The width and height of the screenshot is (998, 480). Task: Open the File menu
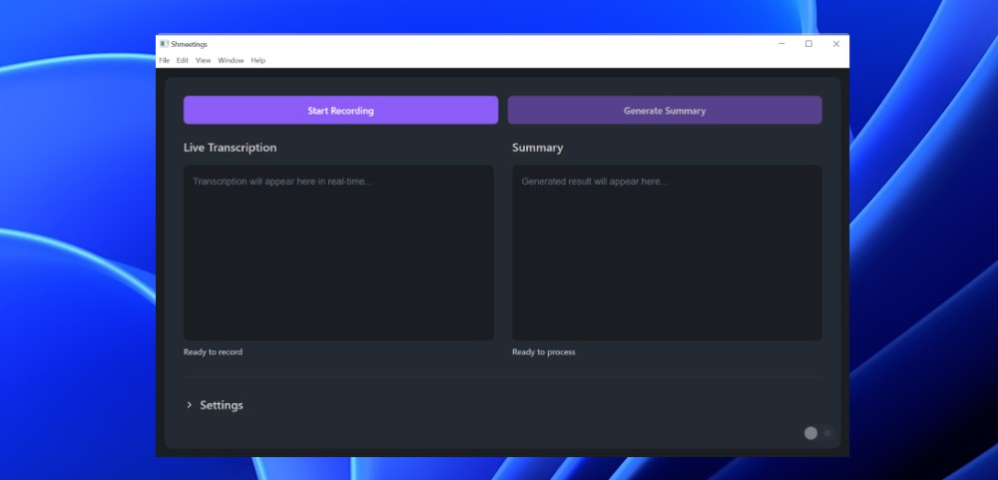point(164,61)
